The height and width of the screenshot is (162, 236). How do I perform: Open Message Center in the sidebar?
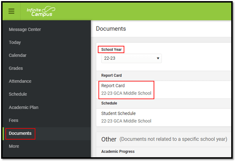tap(25, 29)
